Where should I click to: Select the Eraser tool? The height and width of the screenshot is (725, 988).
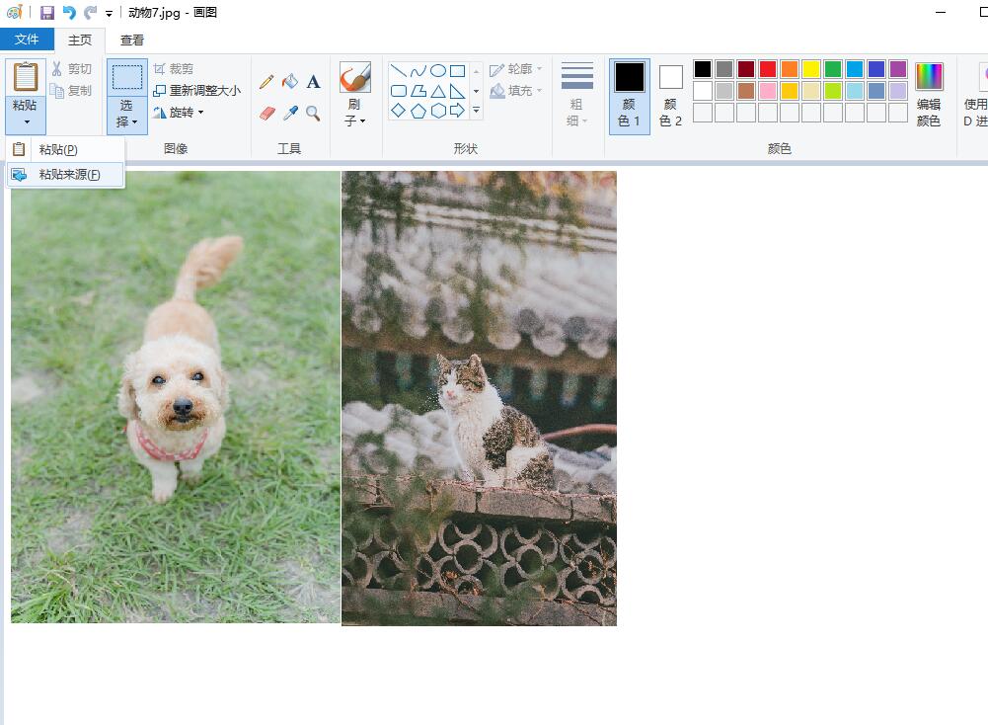pos(266,114)
